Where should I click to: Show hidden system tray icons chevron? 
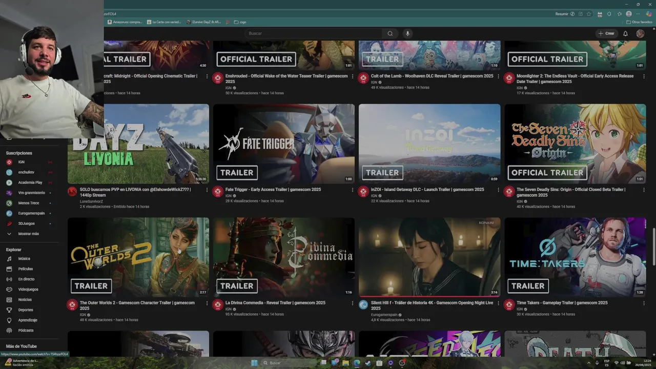(x=588, y=363)
